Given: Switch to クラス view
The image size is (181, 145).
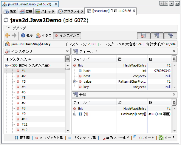Looking at the screenshot, I should (44, 36).
